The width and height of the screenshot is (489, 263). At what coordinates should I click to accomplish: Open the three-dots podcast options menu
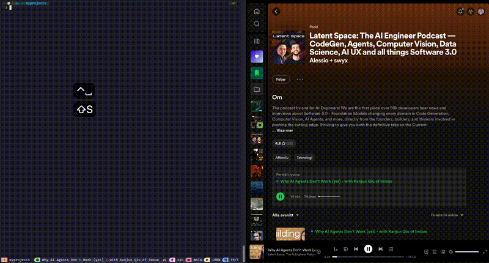[x=300, y=80]
